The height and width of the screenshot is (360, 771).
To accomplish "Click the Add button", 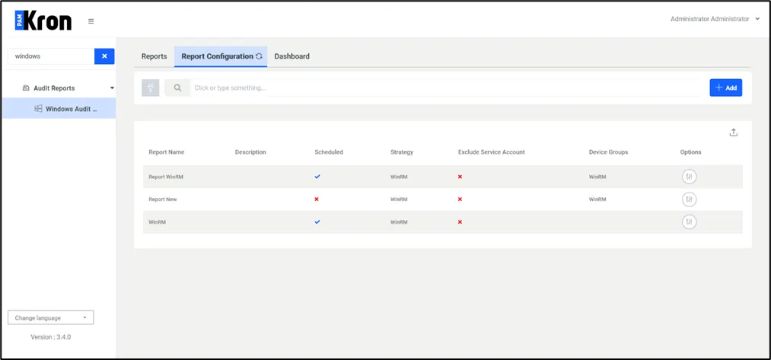I will (x=726, y=88).
